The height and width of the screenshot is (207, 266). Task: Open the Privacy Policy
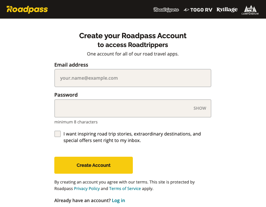coord(87,188)
